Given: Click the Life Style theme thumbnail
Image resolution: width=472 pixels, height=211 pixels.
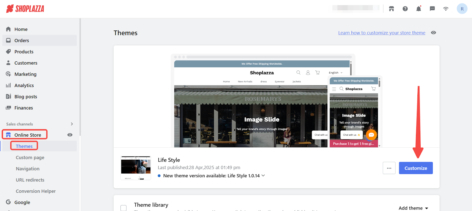Looking at the screenshot, I should [x=136, y=168].
